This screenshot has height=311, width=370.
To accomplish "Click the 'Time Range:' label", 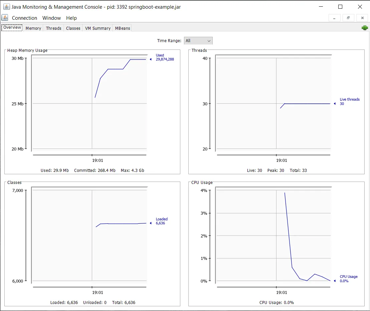I will (169, 41).
